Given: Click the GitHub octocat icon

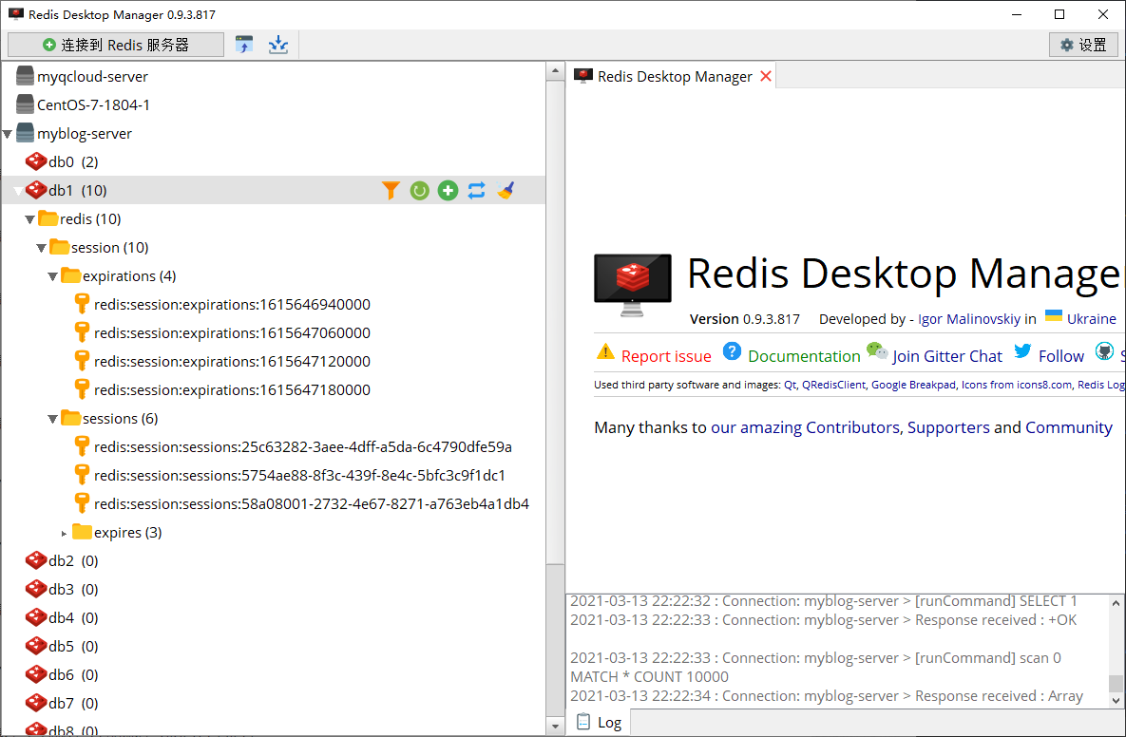Looking at the screenshot, I should click(x=1104, y=350).
